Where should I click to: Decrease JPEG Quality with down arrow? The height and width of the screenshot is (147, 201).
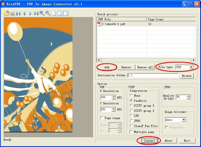point(189,98)
